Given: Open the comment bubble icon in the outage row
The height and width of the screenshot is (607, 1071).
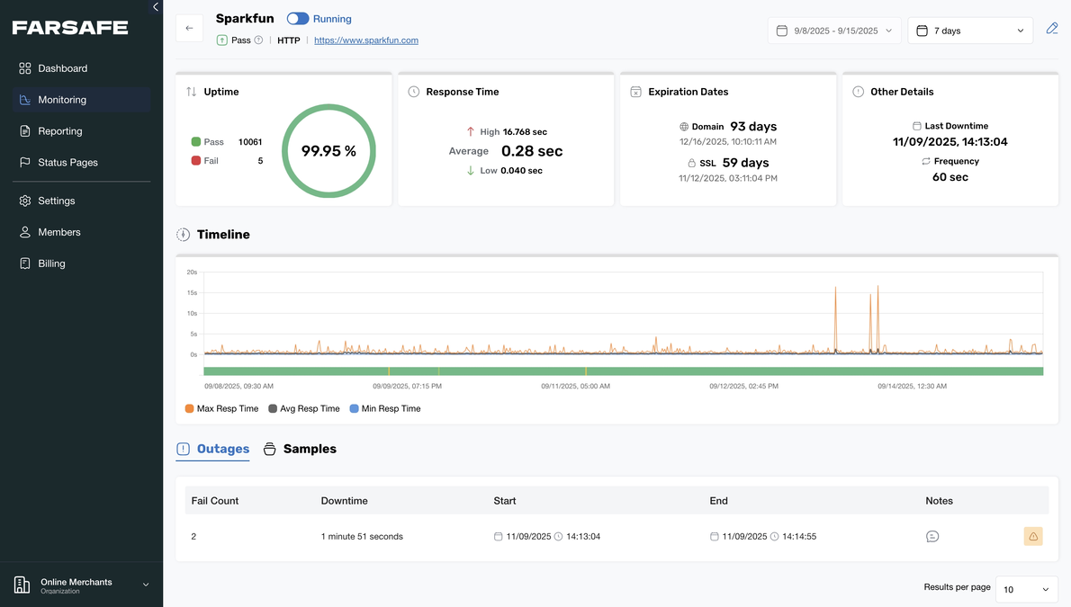Looking at the screenshot, I should [932, 536].
